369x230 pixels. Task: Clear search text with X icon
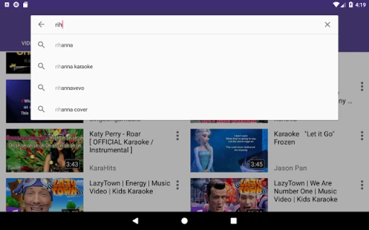tap(327, 25)
